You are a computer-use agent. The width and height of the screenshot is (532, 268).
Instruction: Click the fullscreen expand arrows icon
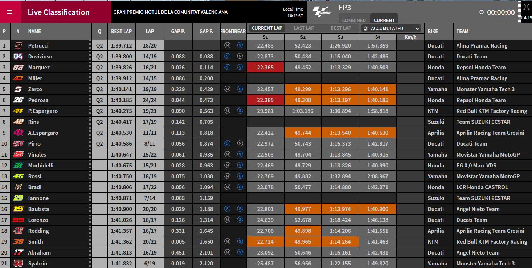click(x=527, y=7)
